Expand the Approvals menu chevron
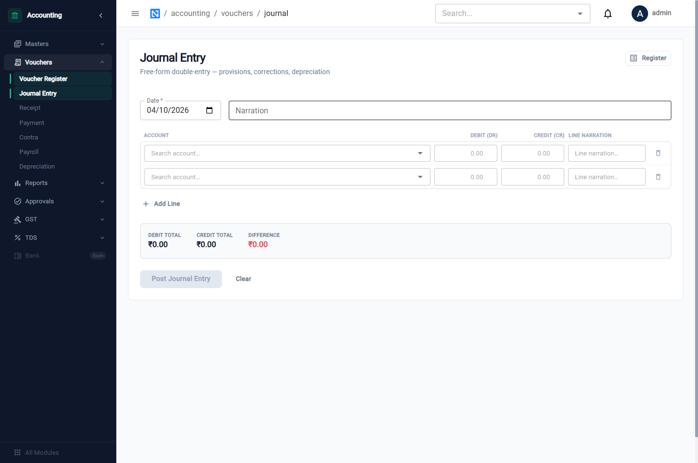 (102, 201)
